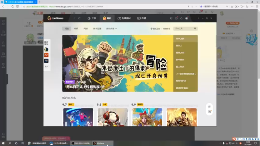Select the 网游 online games filter

[85, 29]
